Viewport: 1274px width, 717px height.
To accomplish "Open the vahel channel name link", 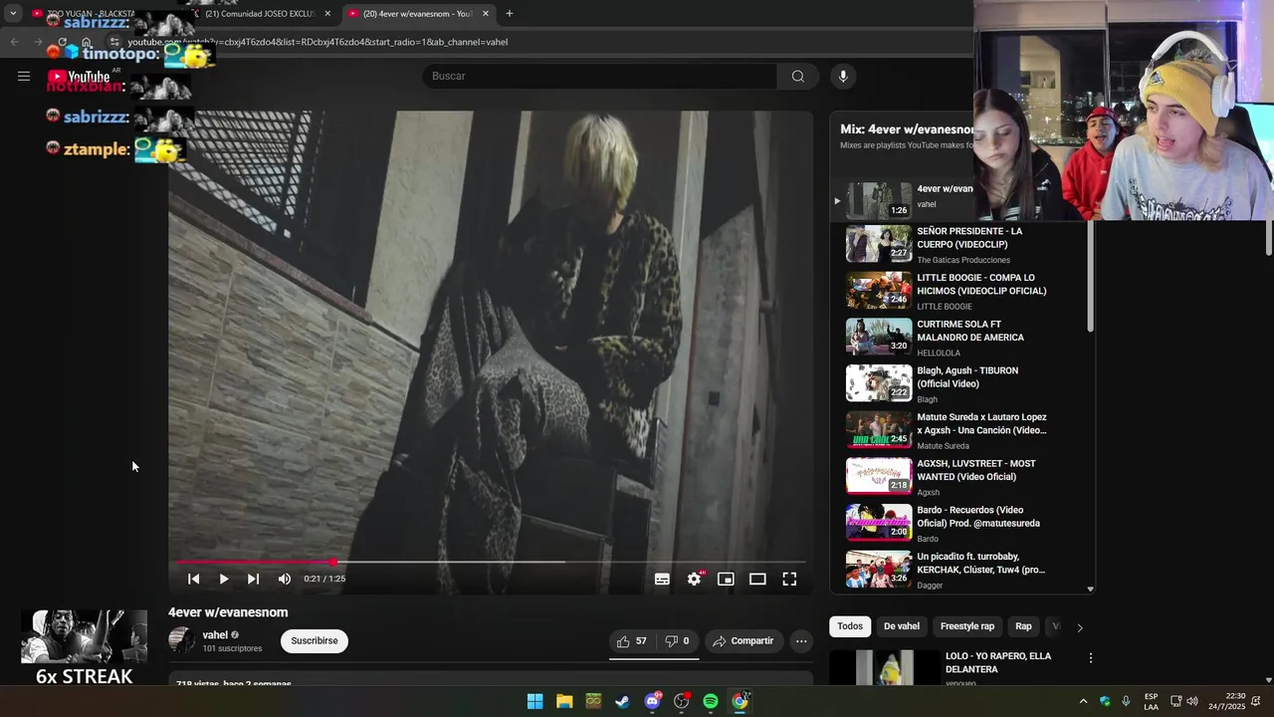I will click(x=215, y=635).
